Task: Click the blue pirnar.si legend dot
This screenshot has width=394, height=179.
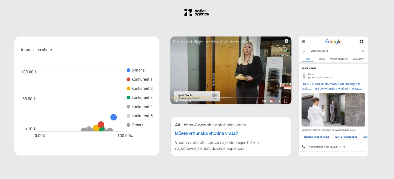Action: (128, 70)
